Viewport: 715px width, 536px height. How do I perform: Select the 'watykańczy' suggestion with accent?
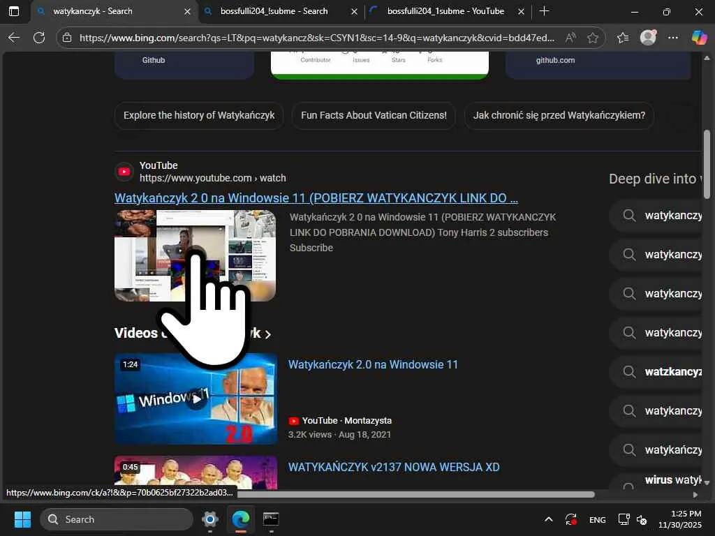click(x=656, y=450)
